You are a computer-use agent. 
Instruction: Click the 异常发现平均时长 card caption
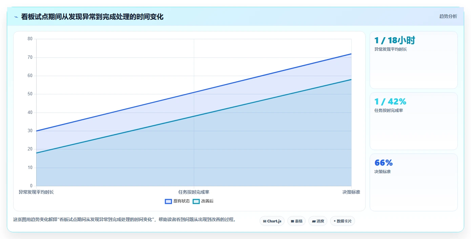click(x=391, y=49)
